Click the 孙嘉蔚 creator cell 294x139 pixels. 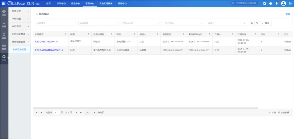[143, 50]
